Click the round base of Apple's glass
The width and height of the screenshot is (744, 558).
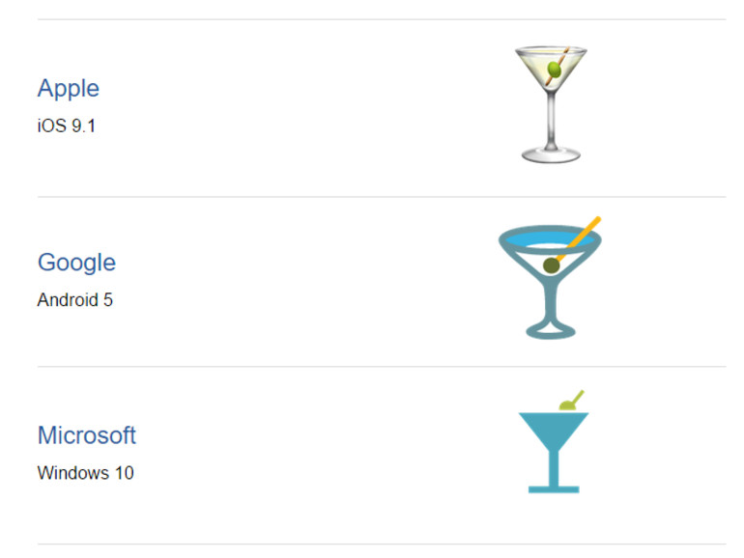click(x=551, y=155)
